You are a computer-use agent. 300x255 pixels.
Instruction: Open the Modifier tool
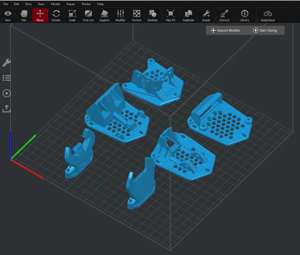(x=120, y=16)
